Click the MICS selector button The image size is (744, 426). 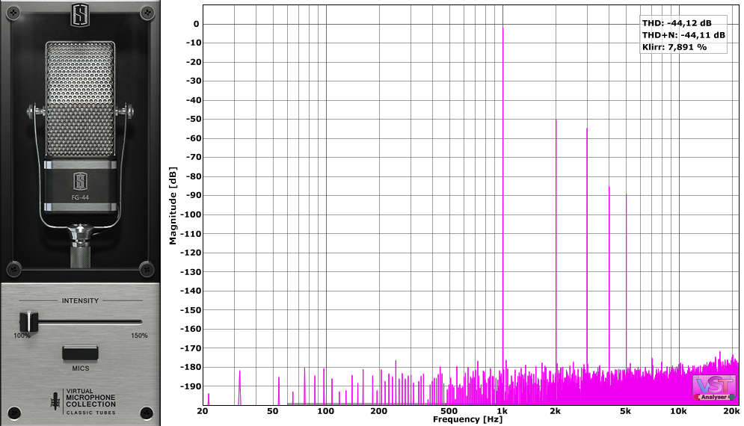point(80,354)
